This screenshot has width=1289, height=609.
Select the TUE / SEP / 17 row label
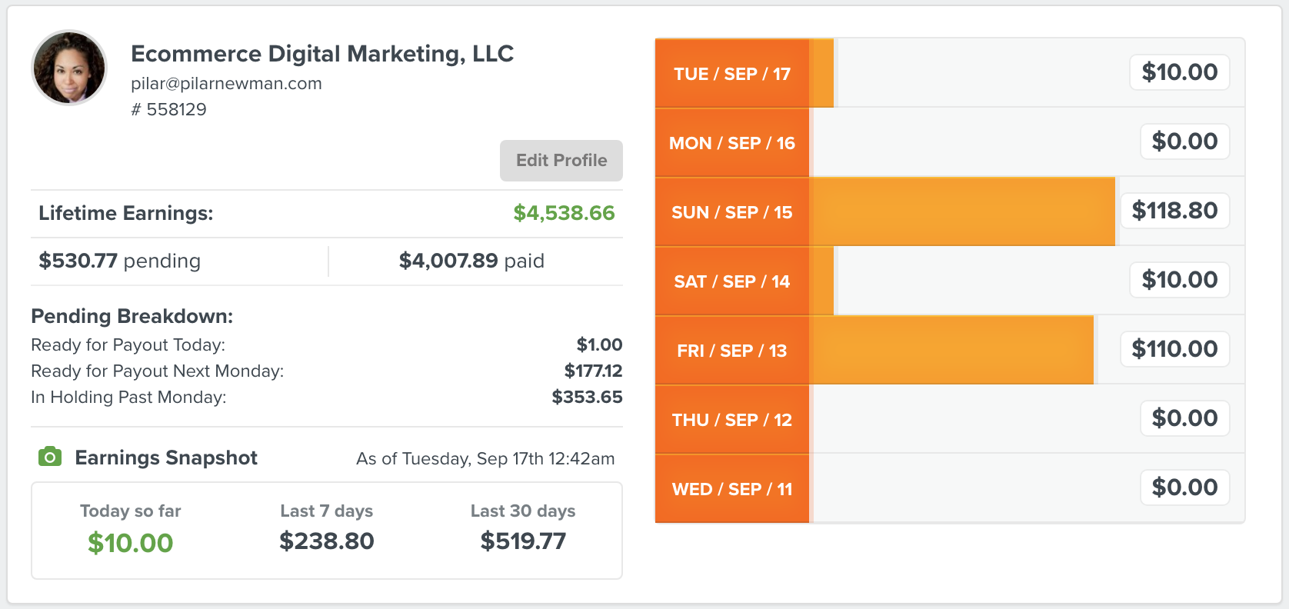(x=732, y=74)
